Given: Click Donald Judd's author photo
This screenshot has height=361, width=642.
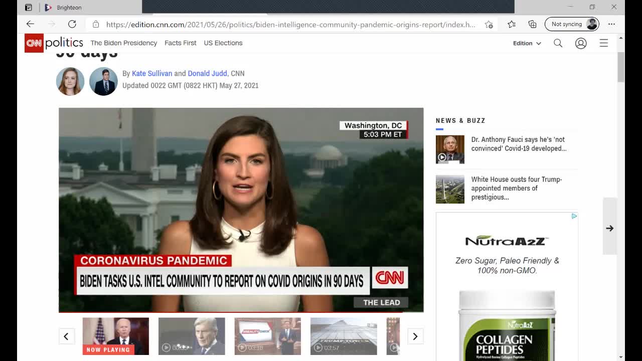Looking at the screenshot, I should coord(103,81).
